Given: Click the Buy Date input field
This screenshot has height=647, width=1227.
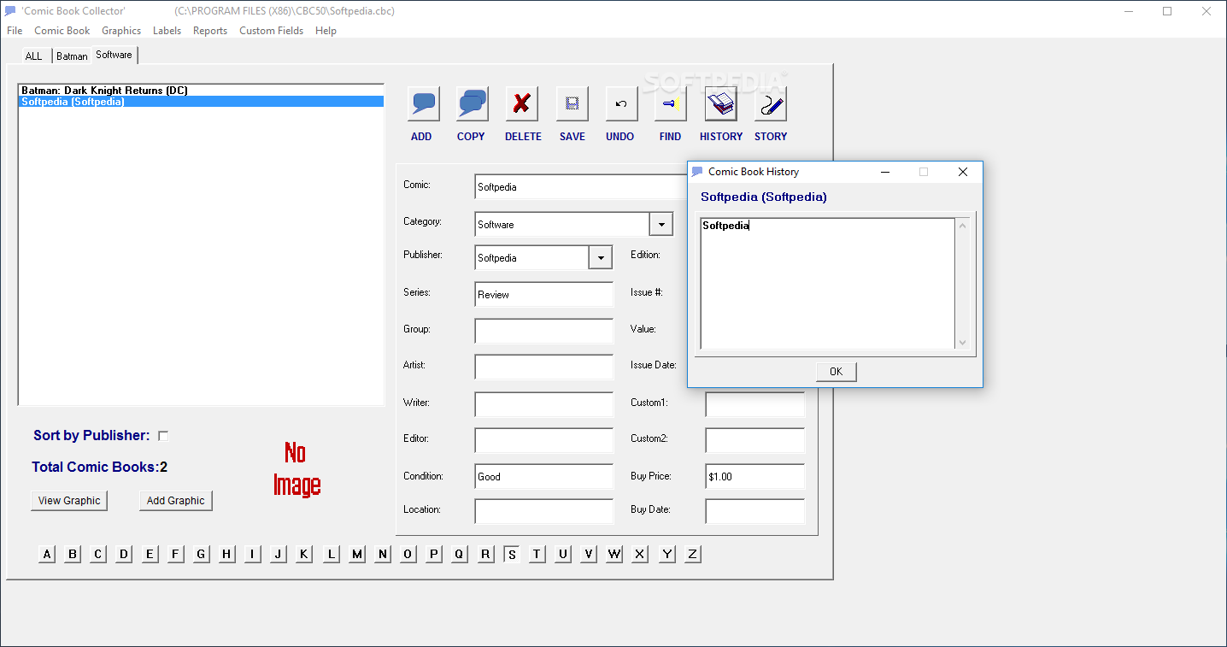Looking at the screenshot, I should (755, 511).
